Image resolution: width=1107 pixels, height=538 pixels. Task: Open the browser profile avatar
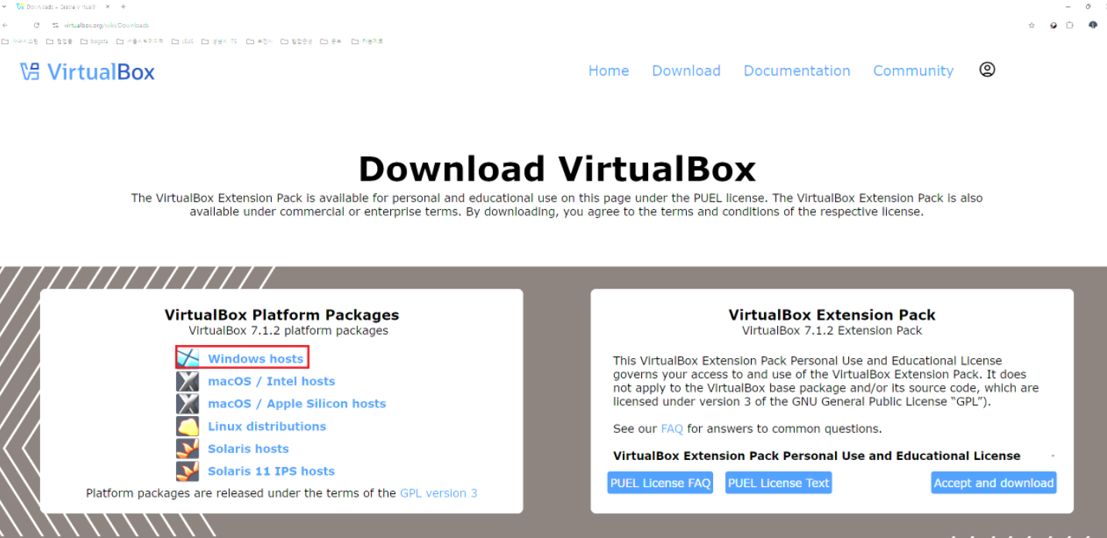click(x=1092, y=25)
